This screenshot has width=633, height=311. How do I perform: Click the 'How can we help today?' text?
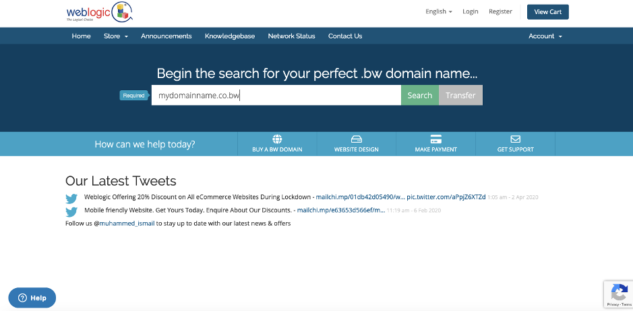pyautogui.click(x=145, y=144)
